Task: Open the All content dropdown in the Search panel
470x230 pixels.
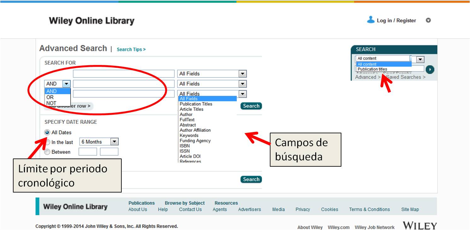Action: click(390, 59)
